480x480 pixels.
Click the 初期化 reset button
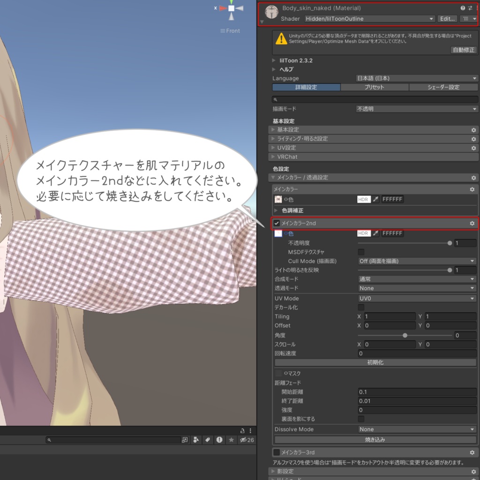[375, 362]
